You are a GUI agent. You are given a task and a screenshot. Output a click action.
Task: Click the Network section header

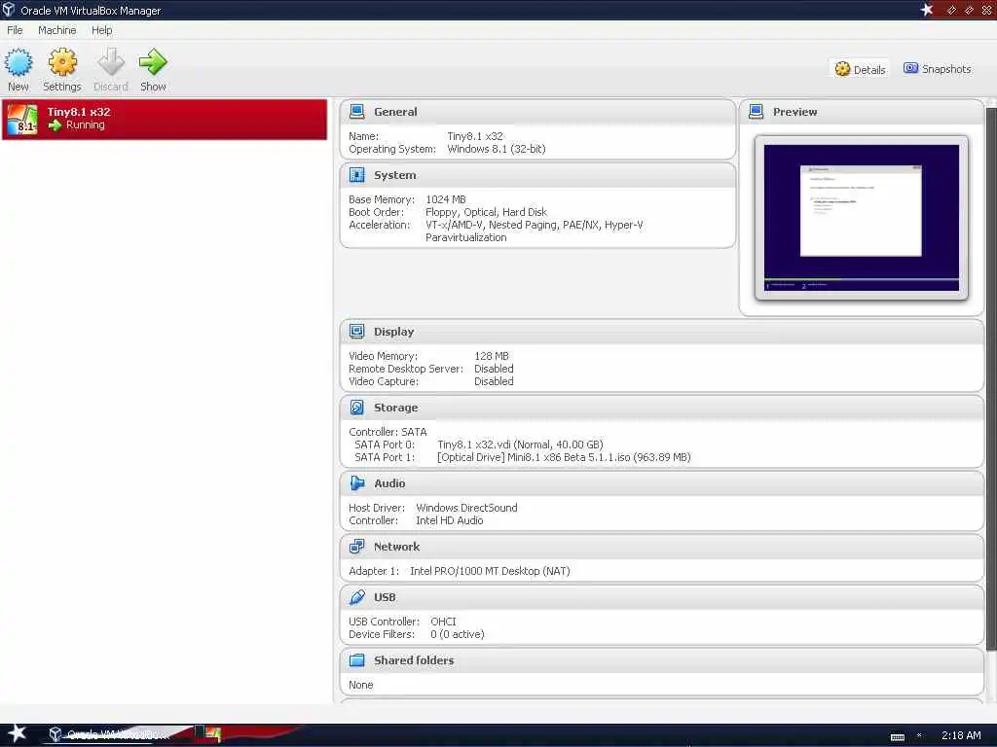click(662, 547)
